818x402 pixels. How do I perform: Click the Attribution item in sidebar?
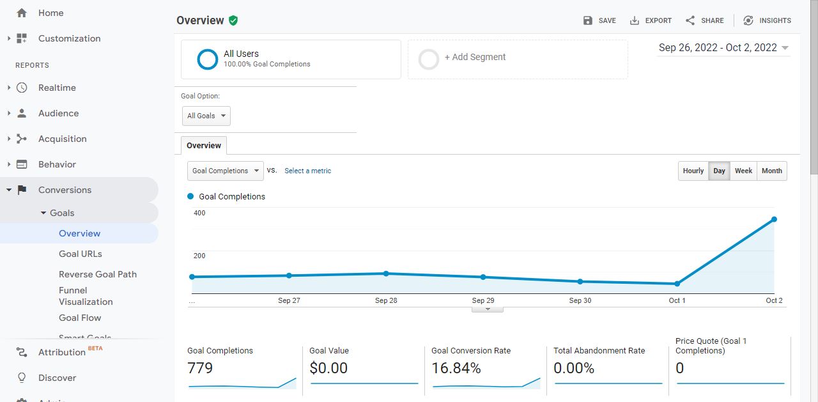tap(62, 352)
